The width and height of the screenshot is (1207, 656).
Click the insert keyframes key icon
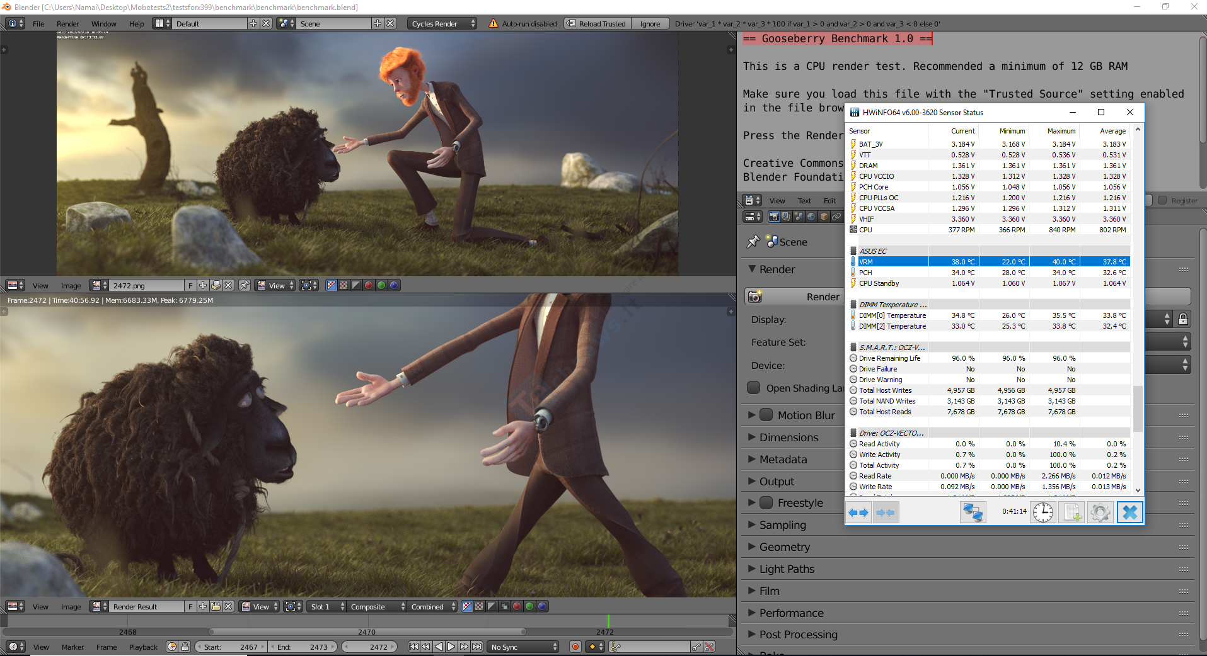point(696,647)
